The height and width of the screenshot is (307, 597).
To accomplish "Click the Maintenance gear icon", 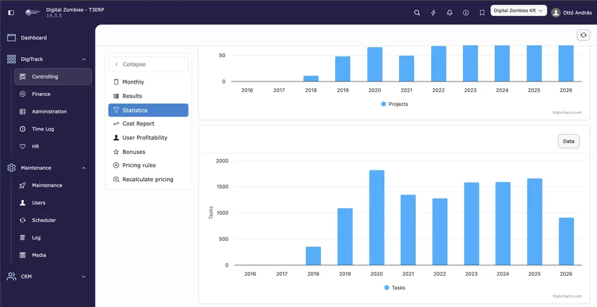I will (x=11, y=168).
